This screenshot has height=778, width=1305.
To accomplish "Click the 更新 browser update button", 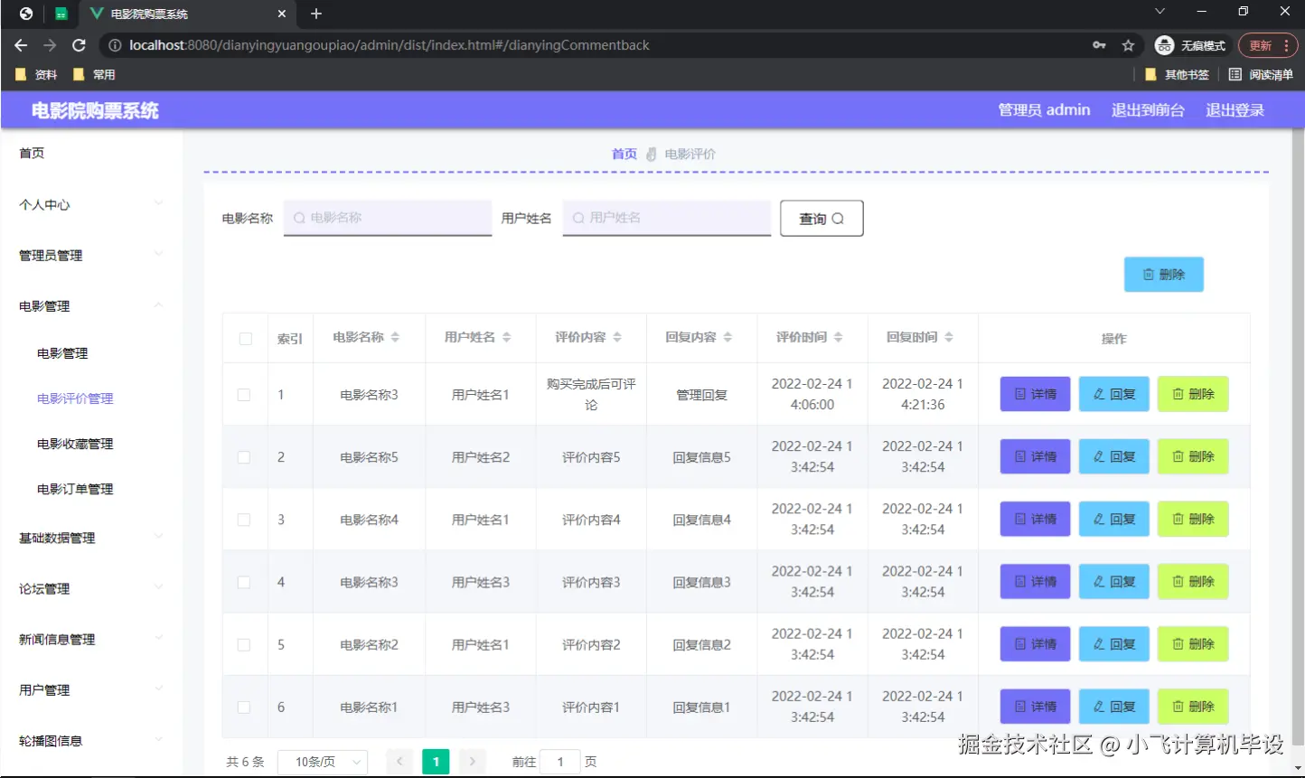I will coord(1268,45).
